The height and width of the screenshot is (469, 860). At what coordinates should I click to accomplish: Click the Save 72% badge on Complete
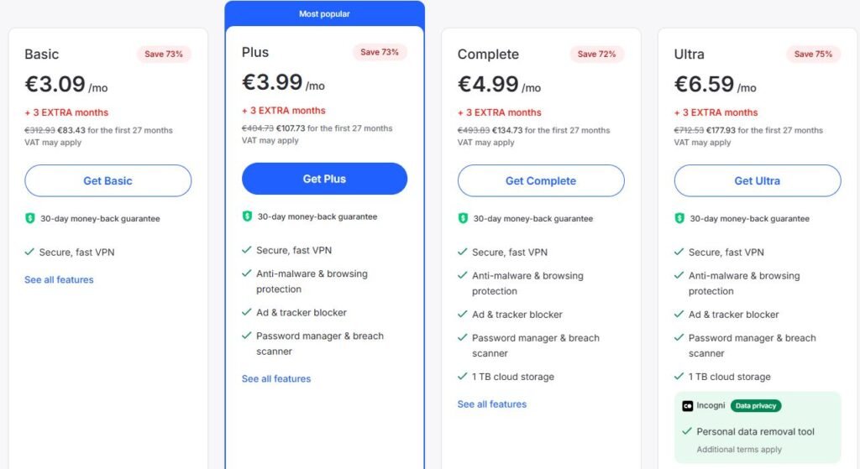click(x=597, y=55)
